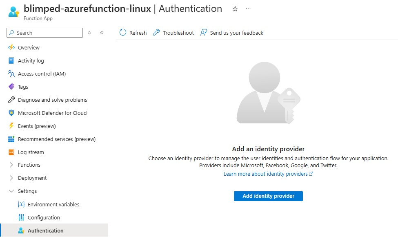
Task: Click the Recommended services grid icon
Action: point(11,139)
